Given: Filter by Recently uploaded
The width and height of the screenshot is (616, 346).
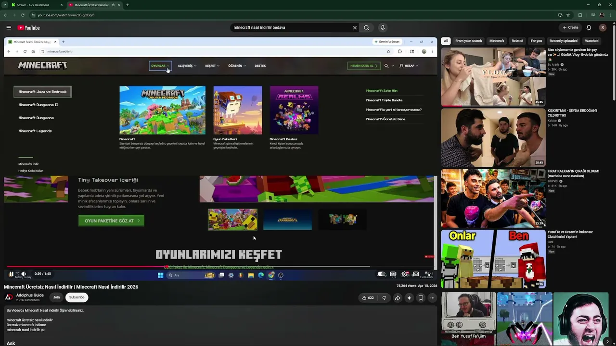Looking at the screenshot, I should pos(564,41).
